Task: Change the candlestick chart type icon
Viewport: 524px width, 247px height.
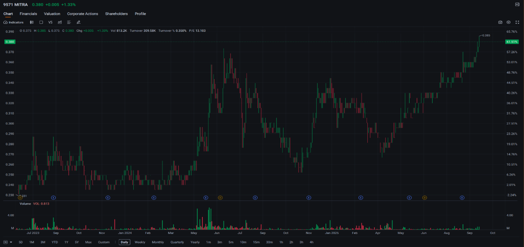Action: tap(32, 22)
